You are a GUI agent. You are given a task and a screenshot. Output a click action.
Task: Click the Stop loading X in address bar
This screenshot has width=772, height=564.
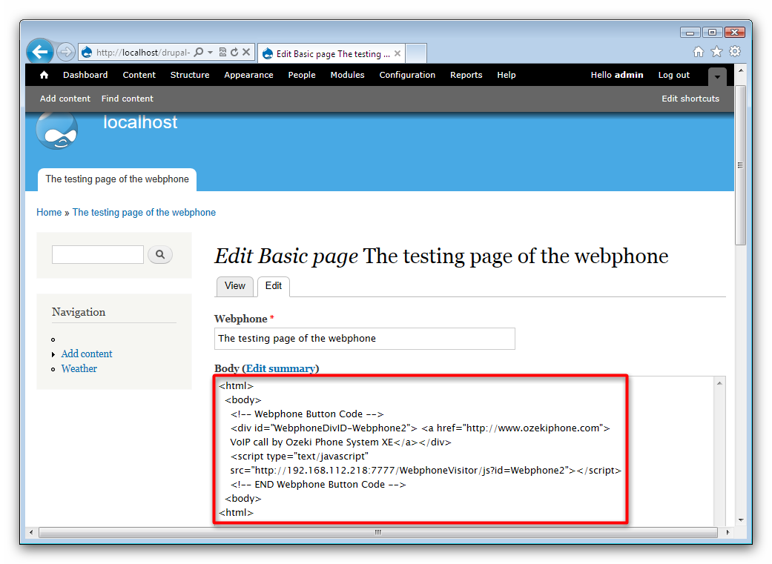(x=246, y=53)
